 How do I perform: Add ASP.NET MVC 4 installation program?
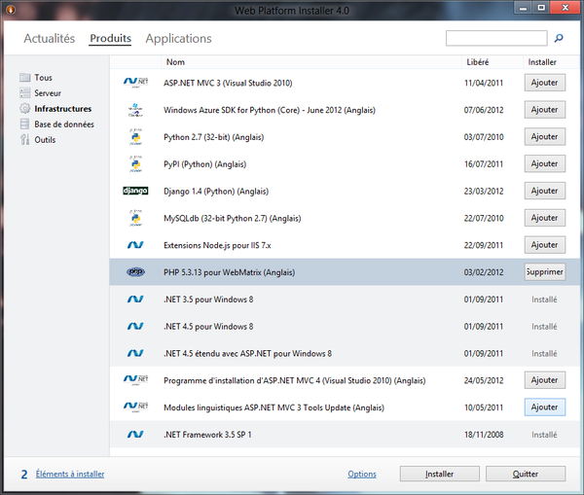[545, 380]
